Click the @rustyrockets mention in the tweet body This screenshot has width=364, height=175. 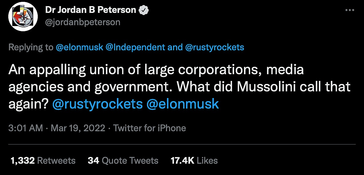97,104
